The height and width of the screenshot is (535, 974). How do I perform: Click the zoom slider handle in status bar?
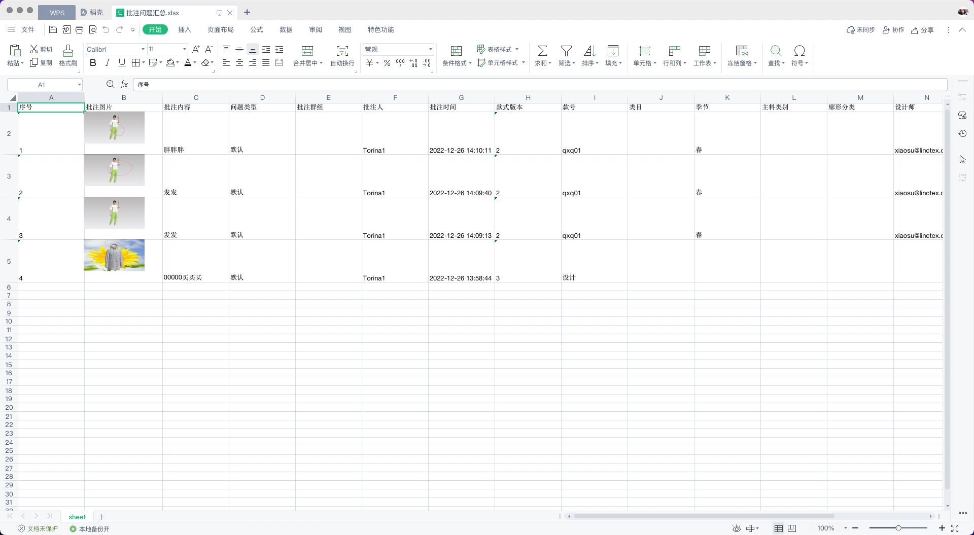898,528
